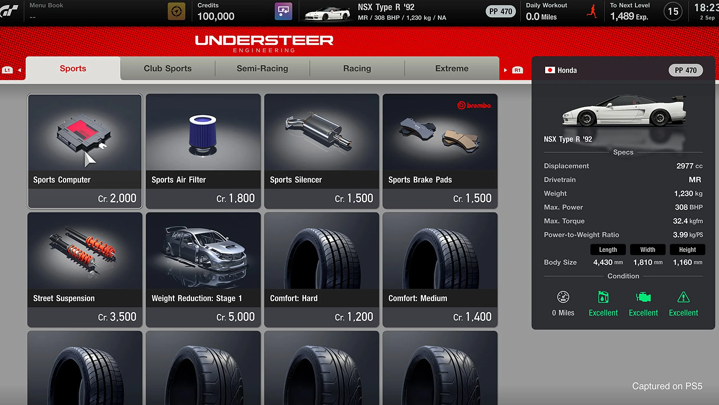Select the Sports Computer part card
This screenshot has height=405, width=719.
(x=85, y=151)
